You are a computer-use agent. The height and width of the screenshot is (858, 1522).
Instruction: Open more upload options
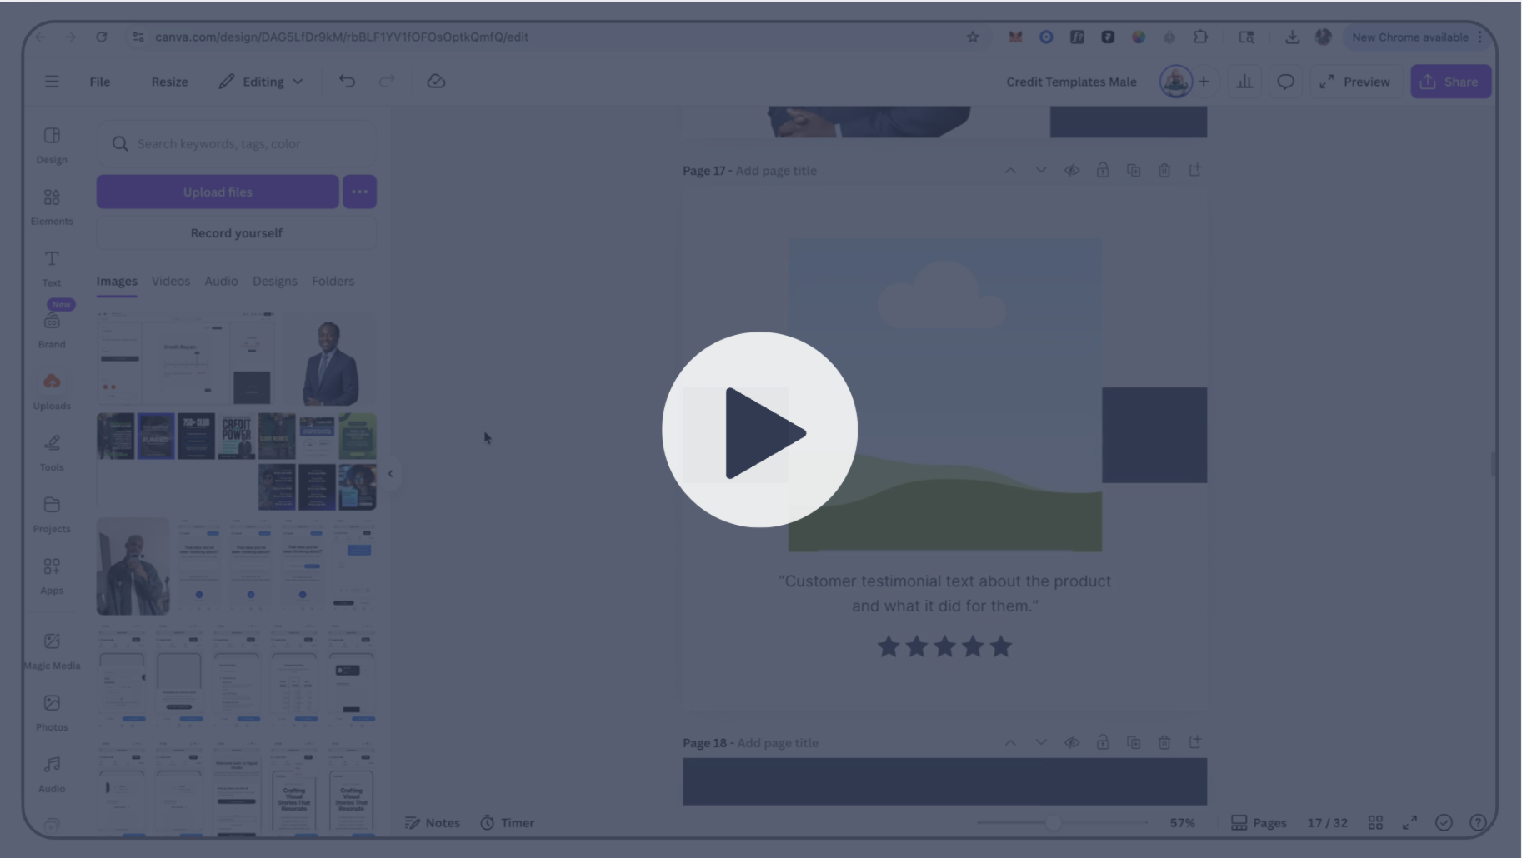point(359,192)
